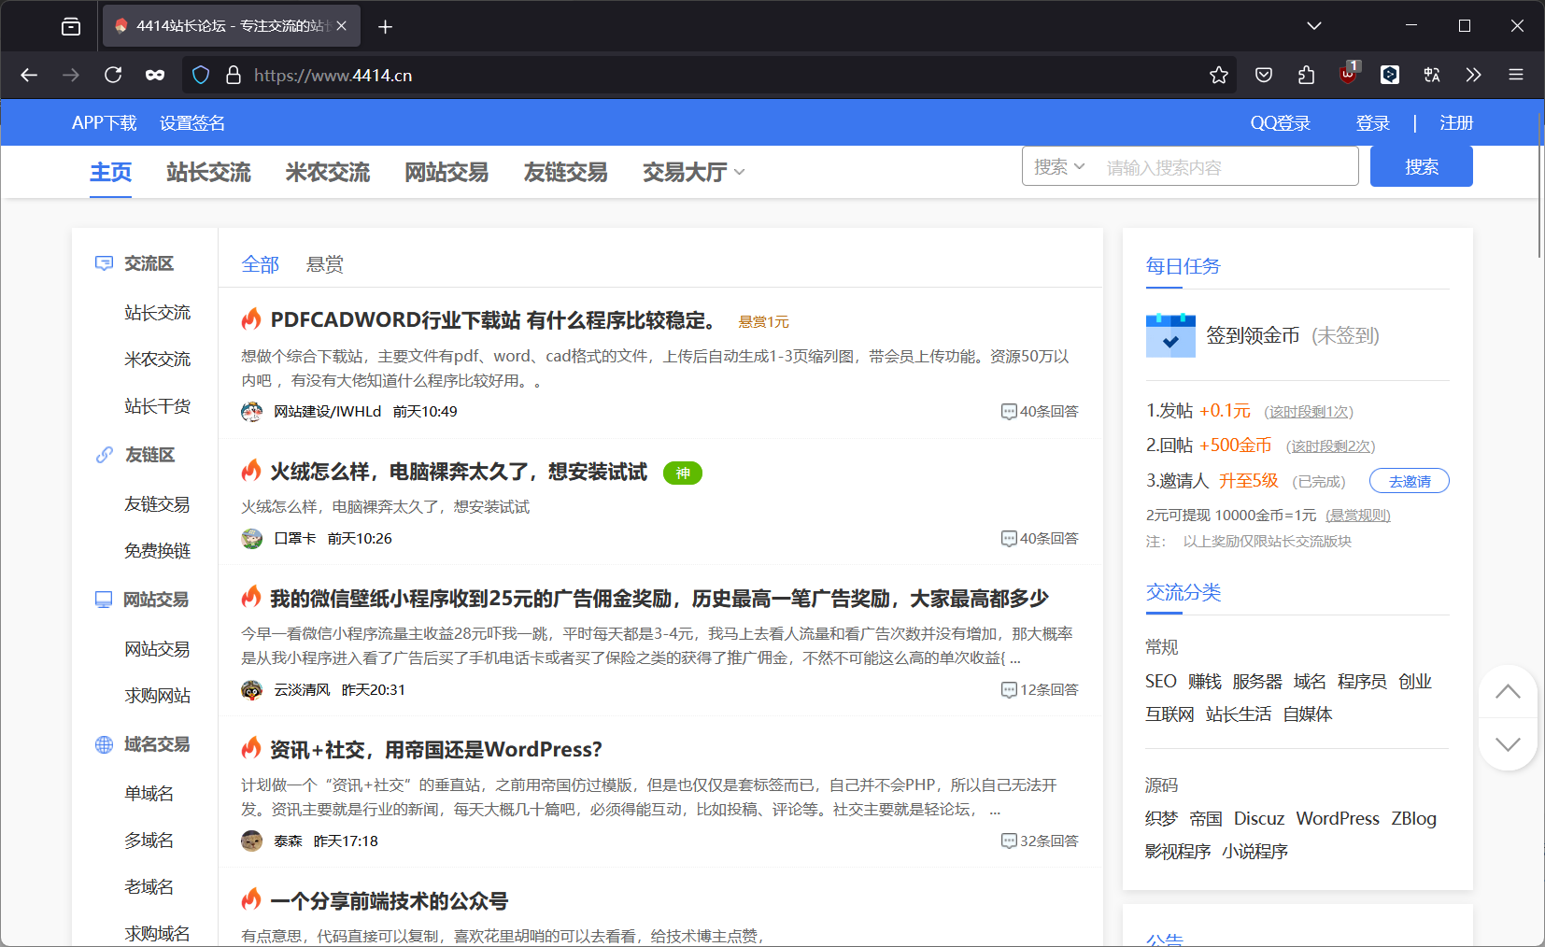The width and height of the screenshot is (1545, 947).
Task: Click the 登录 link
Action: [1372, 123]
